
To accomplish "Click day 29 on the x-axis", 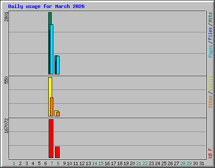I will [x=189, y=163].
